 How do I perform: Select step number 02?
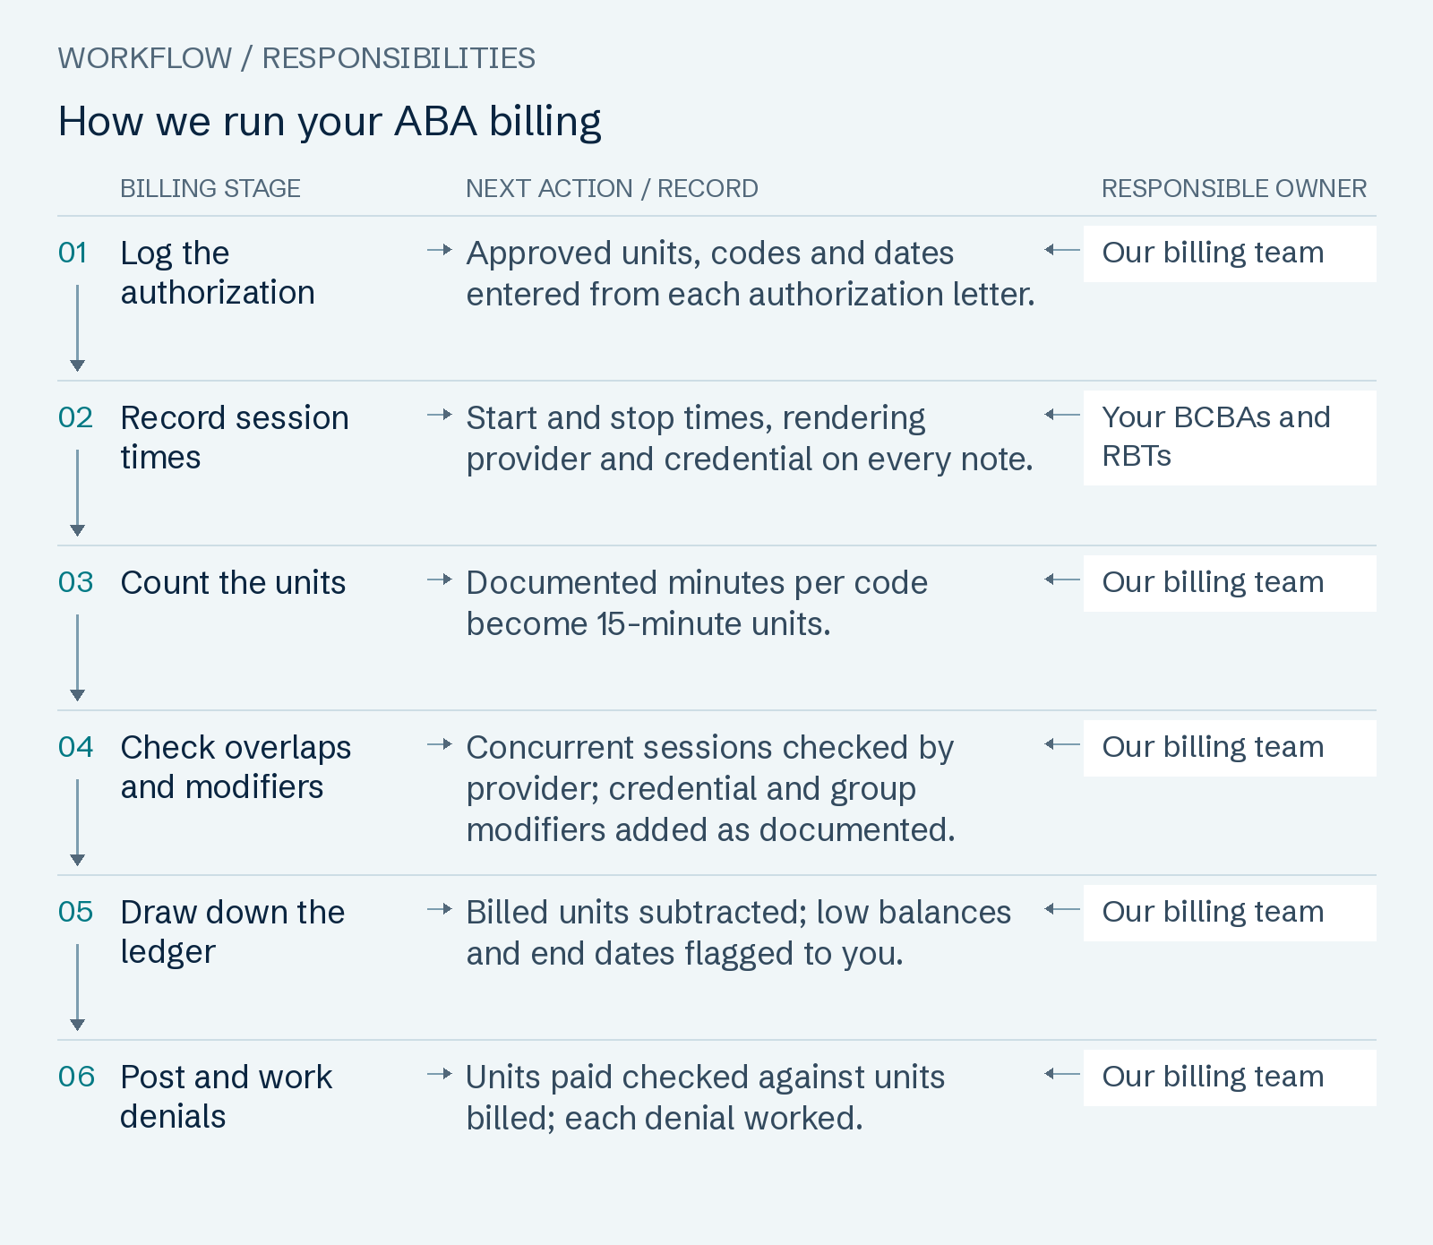point(75,418)
